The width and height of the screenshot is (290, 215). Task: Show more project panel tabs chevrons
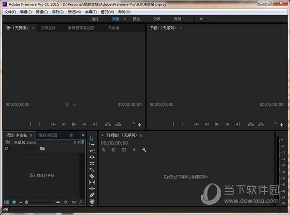coord(83,135)
